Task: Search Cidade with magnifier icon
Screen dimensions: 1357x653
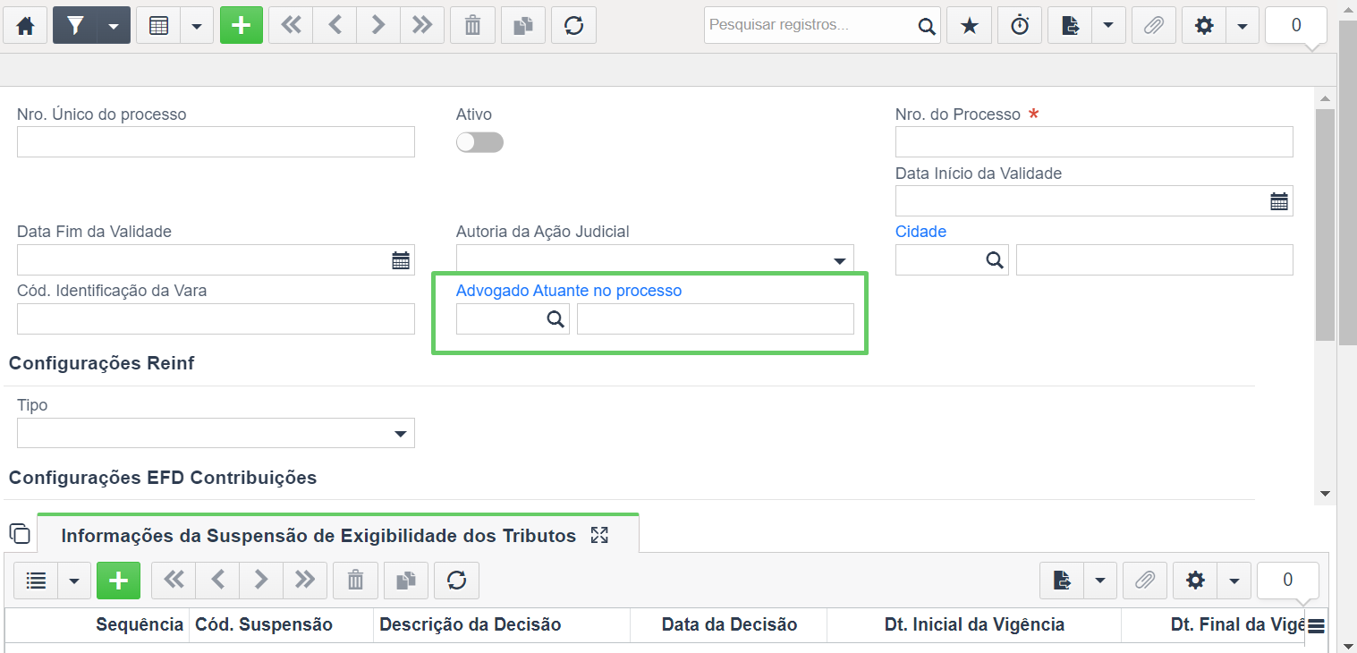Action: click(x=995, y=259)
